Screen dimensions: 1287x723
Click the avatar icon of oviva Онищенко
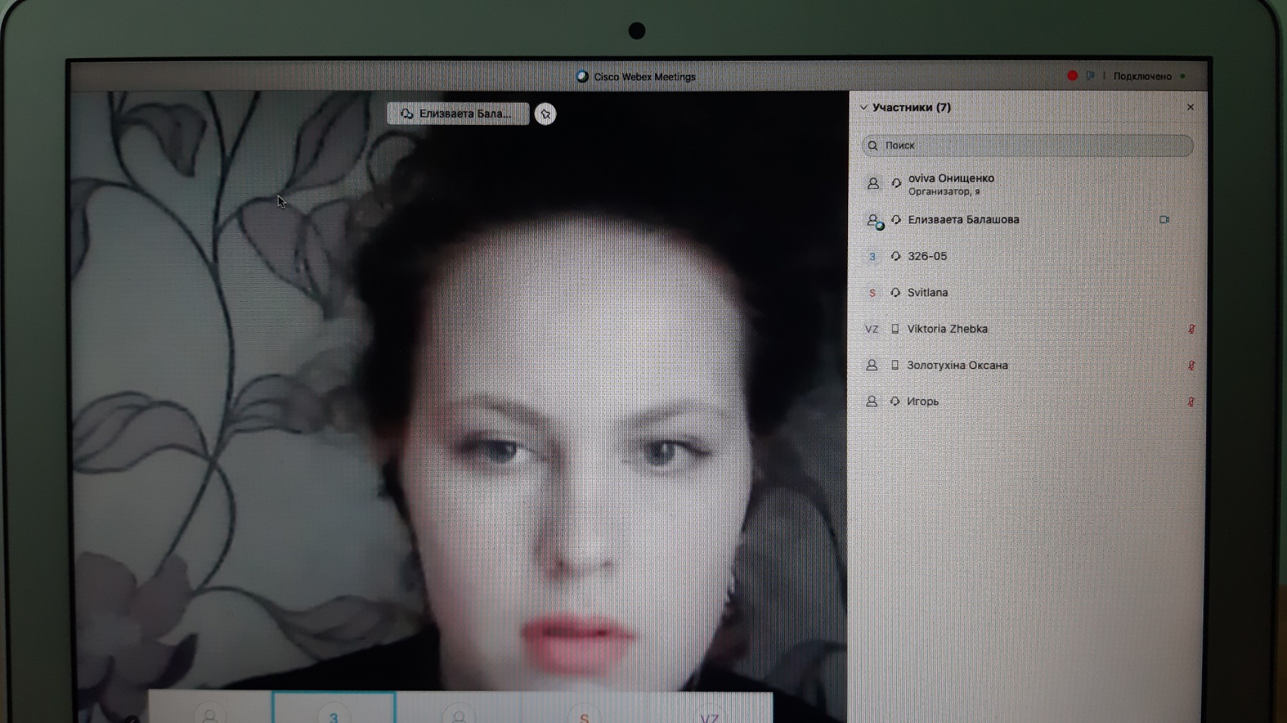pyautogui.click(x=873, y=183)
